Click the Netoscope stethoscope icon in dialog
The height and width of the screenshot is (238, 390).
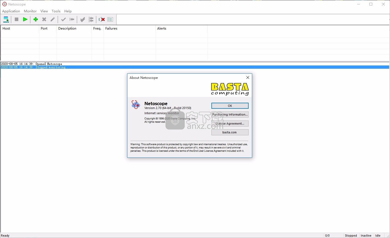tap(136, 105)
